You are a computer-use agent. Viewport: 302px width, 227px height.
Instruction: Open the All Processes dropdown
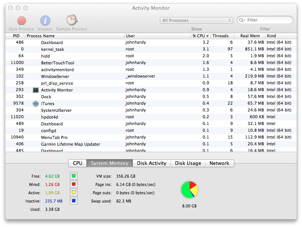tap(196, 20)
